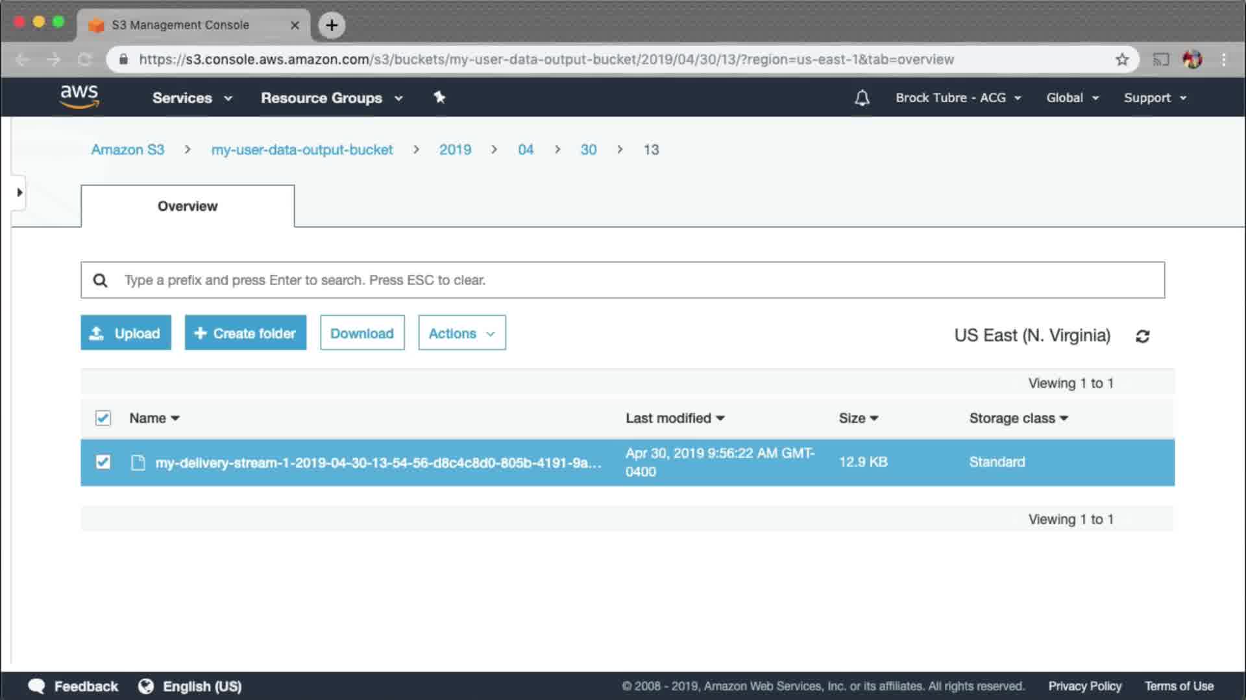Screen dimensions: 1246x700
Task: Click the file icon of my-delivery-stream object
Action: point(138,462)
